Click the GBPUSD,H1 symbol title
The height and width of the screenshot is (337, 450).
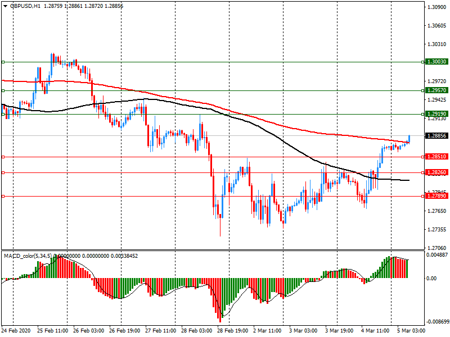[25, 6]
